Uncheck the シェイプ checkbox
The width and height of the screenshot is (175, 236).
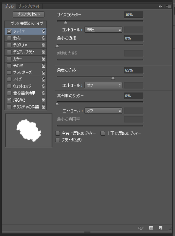pos(9,31)
